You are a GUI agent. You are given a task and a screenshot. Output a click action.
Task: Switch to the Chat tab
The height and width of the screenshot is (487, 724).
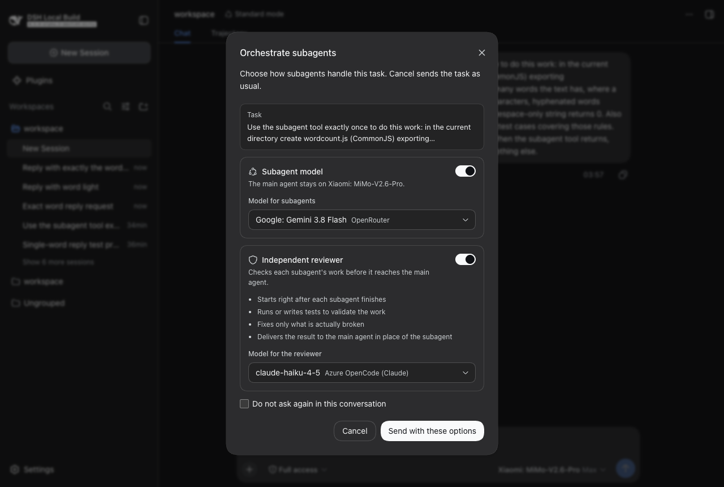[x=182, y=33]
